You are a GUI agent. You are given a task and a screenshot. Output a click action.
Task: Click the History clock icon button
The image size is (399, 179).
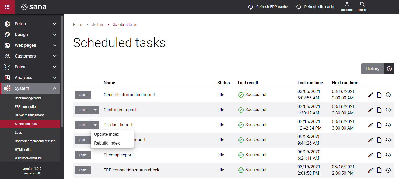(x=389, y=69)
